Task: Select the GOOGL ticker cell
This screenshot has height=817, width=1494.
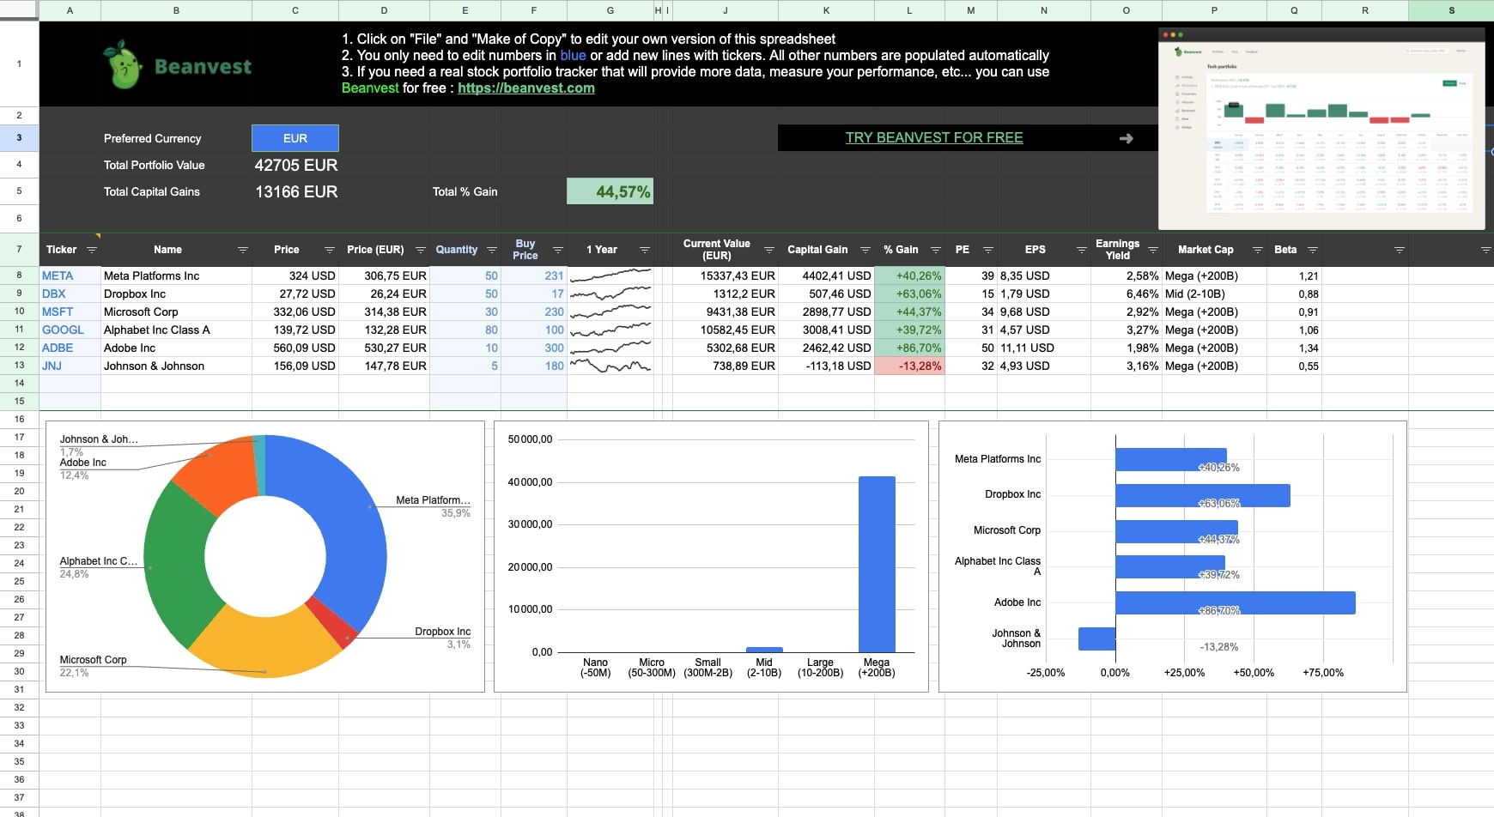Action: pyautogui.click(x=70, y=330)
